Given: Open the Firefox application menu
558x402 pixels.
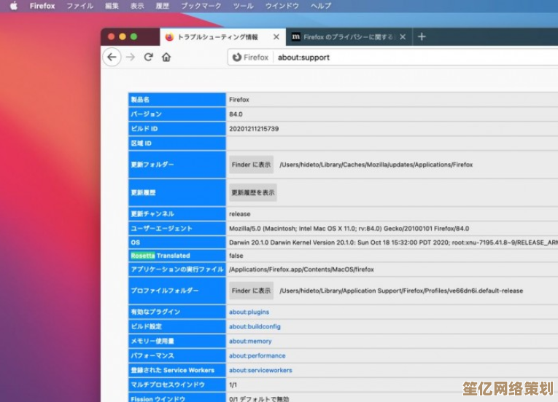Looking at the screenshot, I should pos(42,6).
